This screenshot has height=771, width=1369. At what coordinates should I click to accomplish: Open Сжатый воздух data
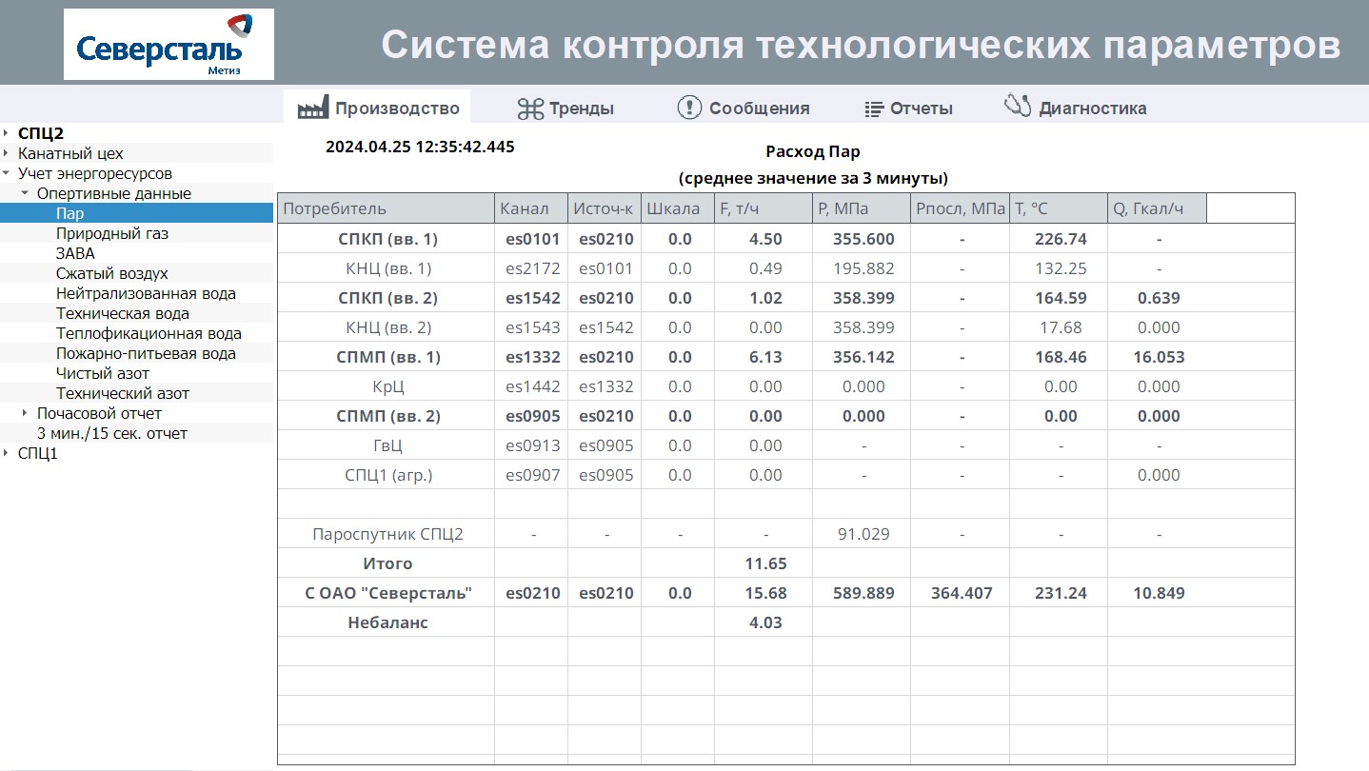pos(111,273)
